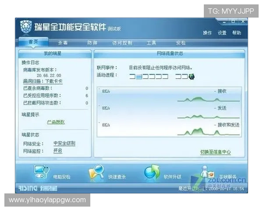This screenshot has width=263, height=211.
Task: Click the 操作日志 heading
Action: click(30, 62)
